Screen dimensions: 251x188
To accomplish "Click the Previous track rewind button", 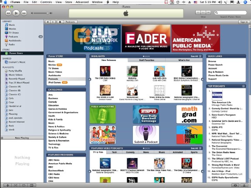I will click(8, 13).
